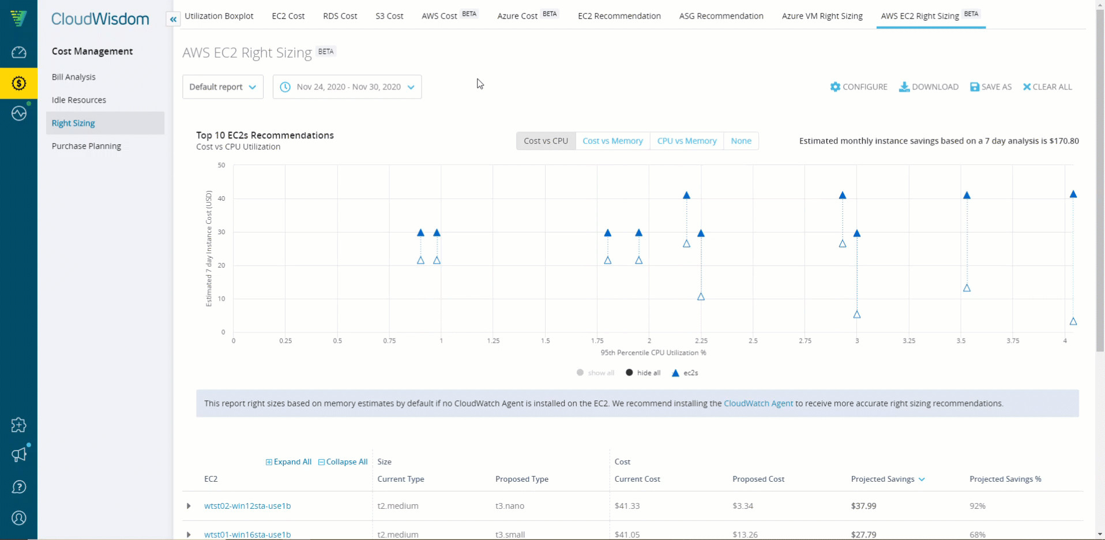Open the wtst01-win16sta-use1b EC2 link
Image resolution: width=1105 pixels, height=540 pixels.
[x=247, y=535]
